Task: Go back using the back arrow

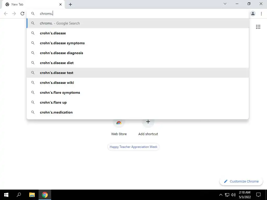Action: click(x=6, y=14)
